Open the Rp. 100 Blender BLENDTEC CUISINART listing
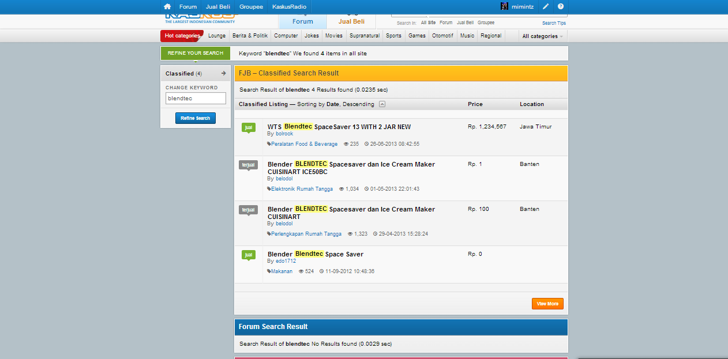The image size is (728, 359). tap(351, 213)
